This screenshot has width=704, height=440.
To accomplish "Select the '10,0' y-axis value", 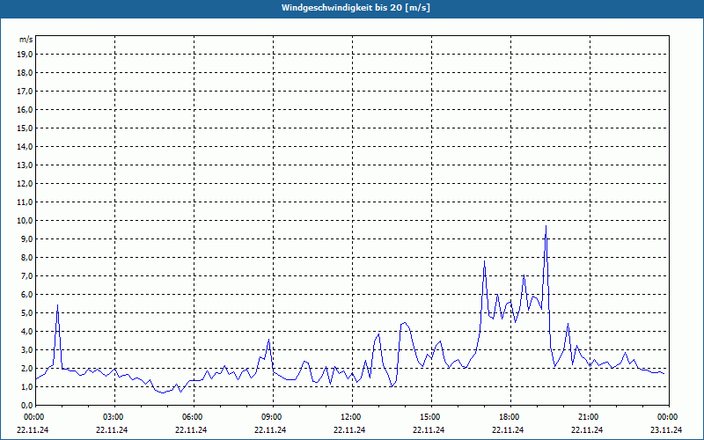I will click(x=25, y=221).
